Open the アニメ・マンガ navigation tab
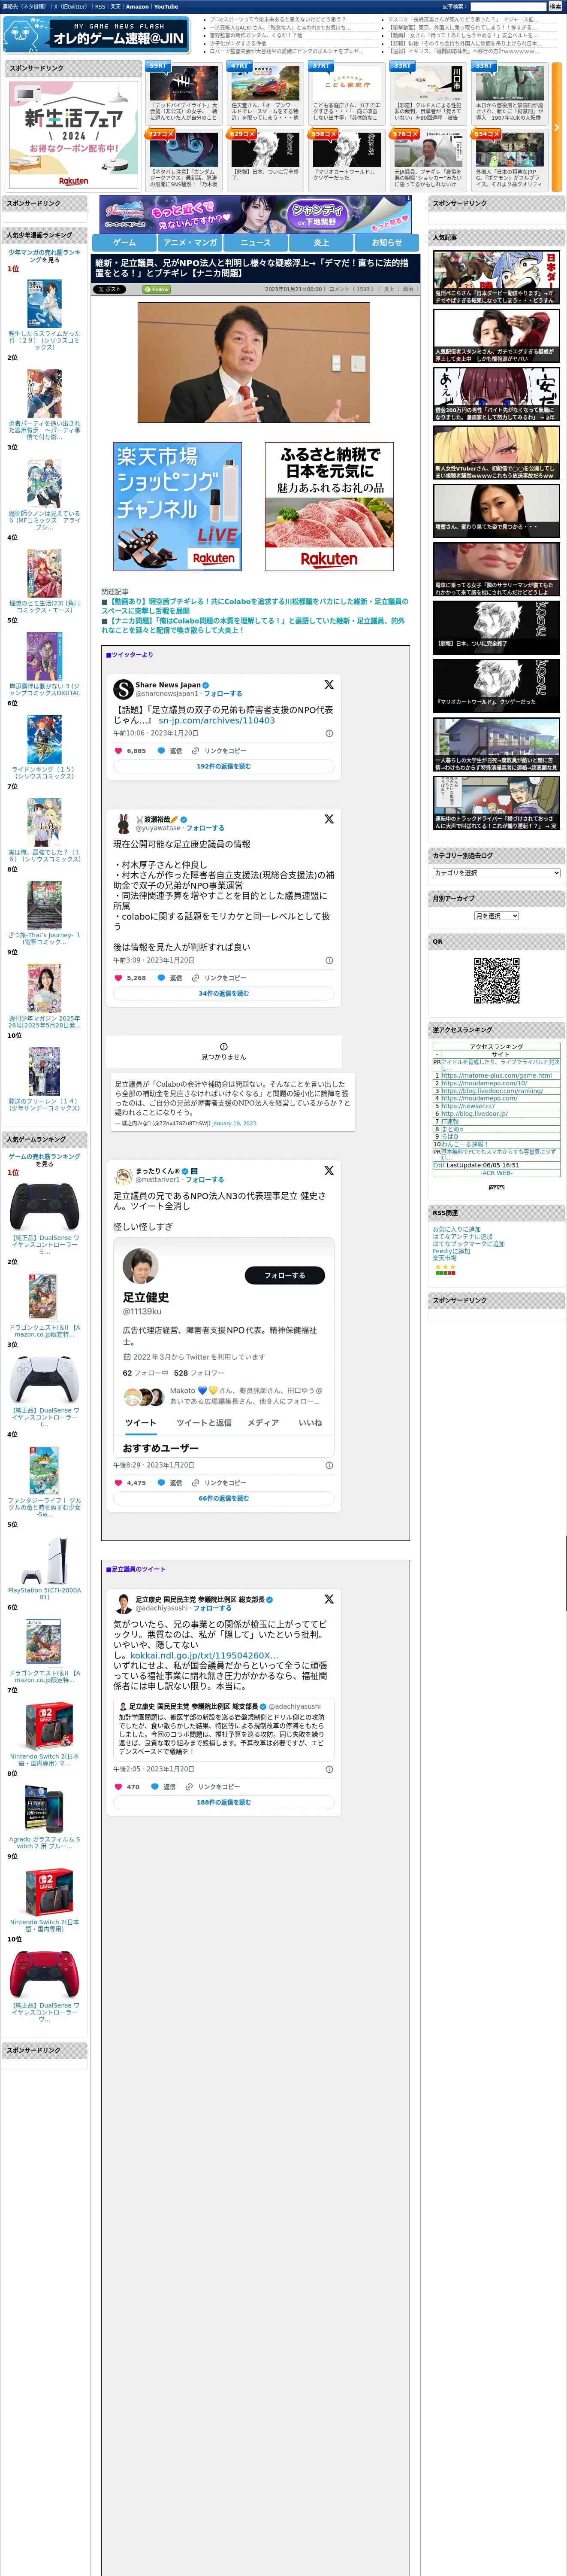Viewport: 567px width, 2576px height. point(190,242)
